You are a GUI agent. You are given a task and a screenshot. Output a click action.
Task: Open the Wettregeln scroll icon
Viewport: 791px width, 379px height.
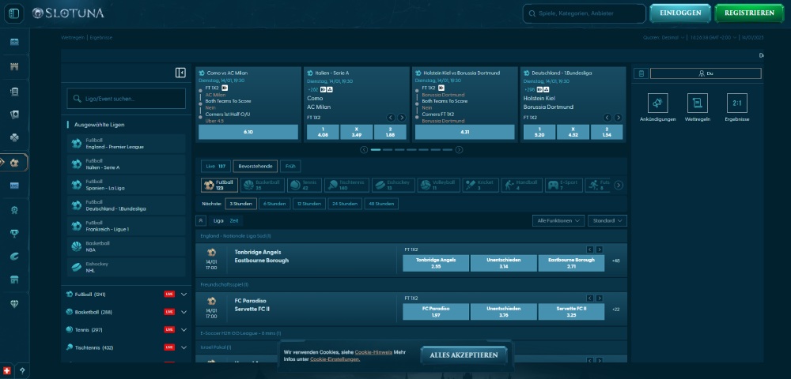tap(697, 103)
